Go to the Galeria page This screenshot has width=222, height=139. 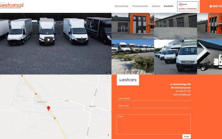[156, 6]
